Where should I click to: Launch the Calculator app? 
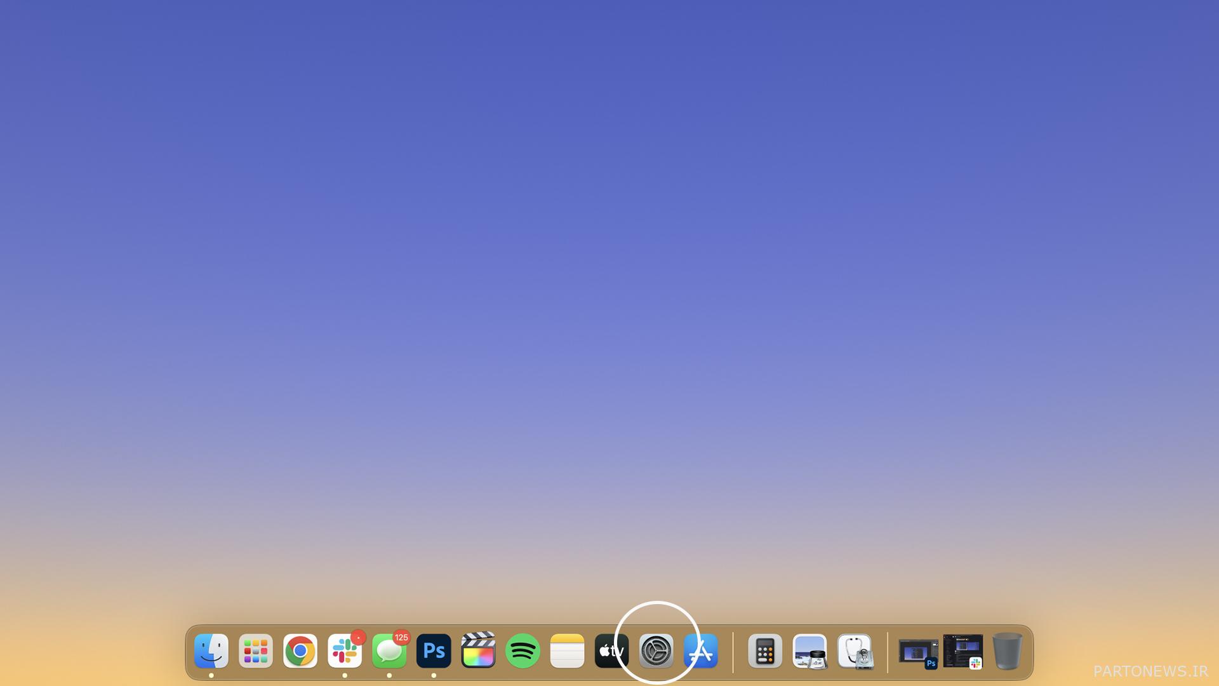[x=764, y=651]
